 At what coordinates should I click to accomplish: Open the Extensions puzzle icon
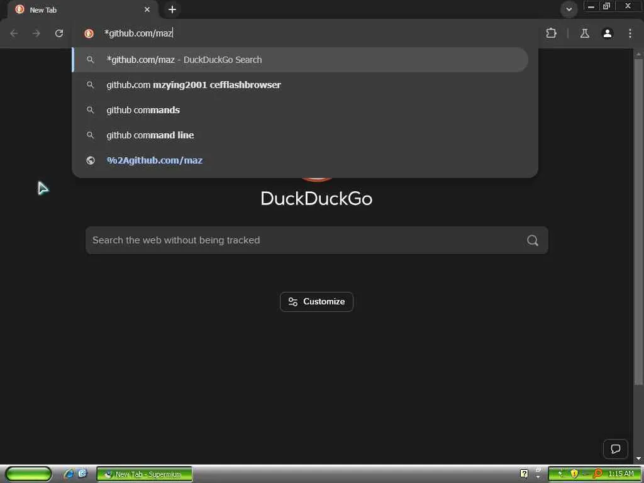pyautogui.click(x=551, y=33)
